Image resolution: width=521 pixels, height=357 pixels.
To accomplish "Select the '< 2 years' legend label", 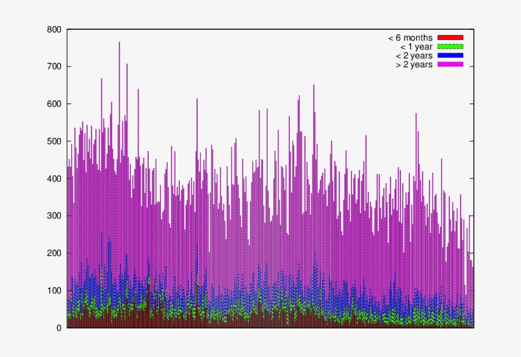I will [x=413, y=55].
